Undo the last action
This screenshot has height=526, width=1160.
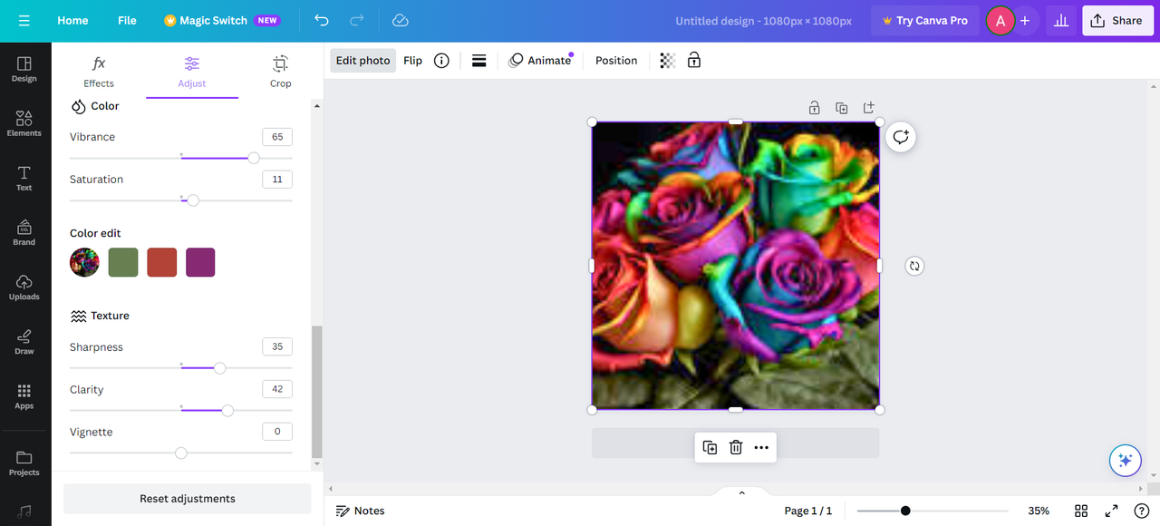point(322,20)
